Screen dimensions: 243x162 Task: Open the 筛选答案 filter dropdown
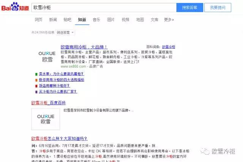(65, 33)
